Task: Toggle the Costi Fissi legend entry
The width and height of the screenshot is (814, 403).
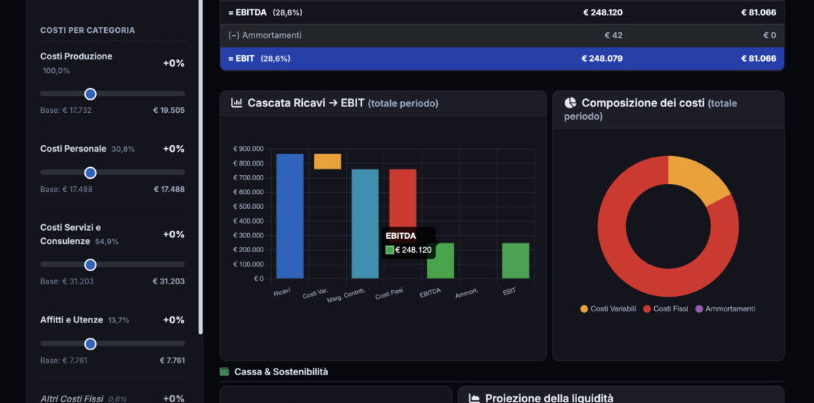Action: click(666, 308)
